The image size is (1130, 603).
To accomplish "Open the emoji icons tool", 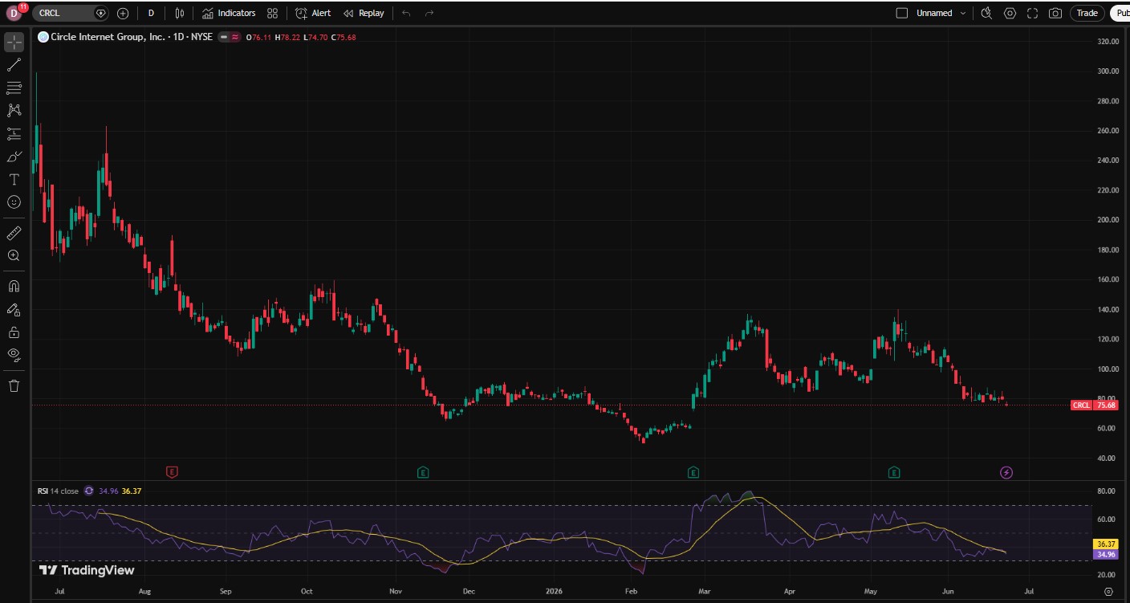I will [14, 202].
